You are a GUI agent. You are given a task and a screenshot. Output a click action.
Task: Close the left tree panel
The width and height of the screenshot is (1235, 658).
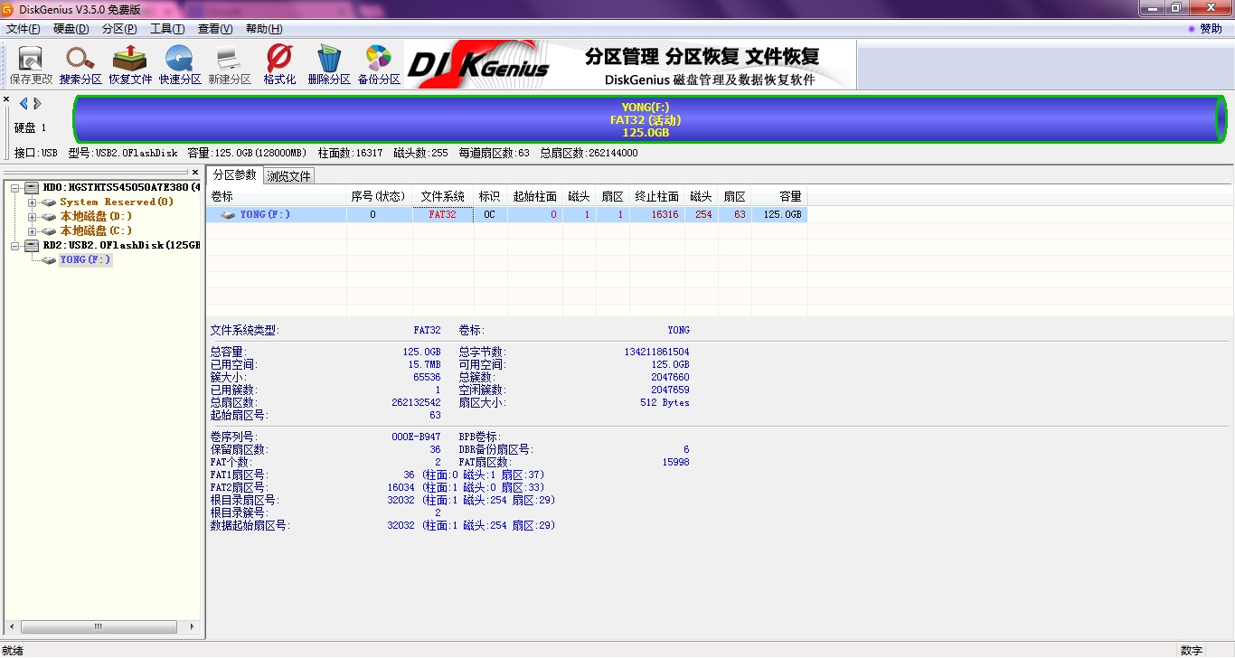click(x=195, y=172)
